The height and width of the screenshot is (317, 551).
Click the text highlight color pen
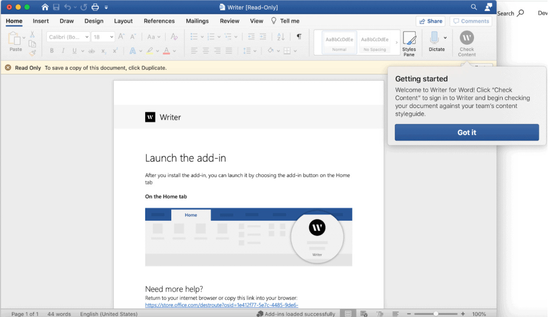[x=150, y=51]
